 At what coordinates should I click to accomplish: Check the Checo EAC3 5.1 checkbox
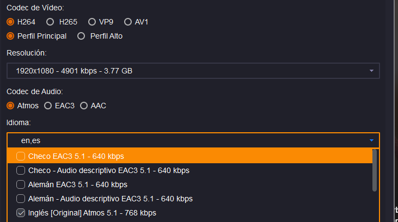[21, 156]
